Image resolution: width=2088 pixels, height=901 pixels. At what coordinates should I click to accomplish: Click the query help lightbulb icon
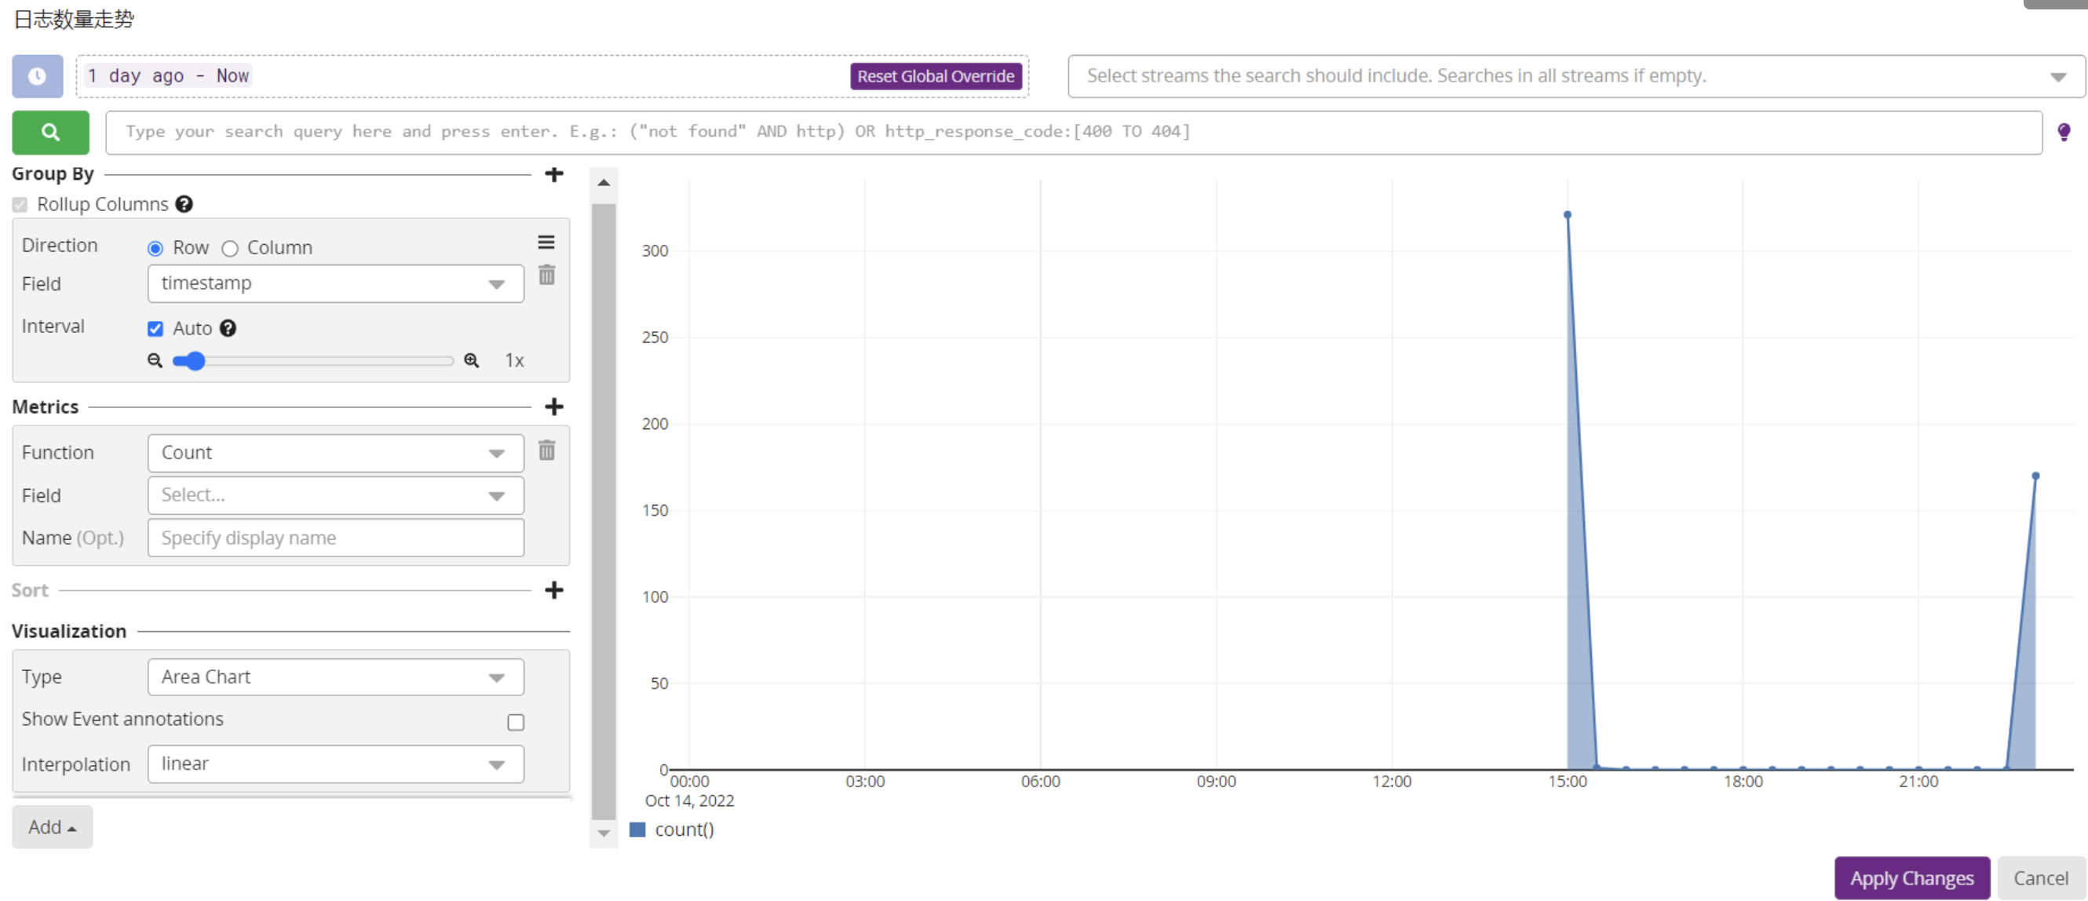(2064, 132)
